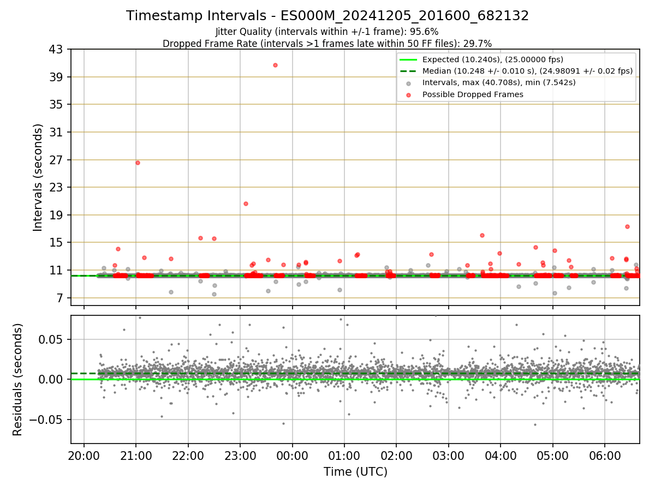
Task: Click the dashed dark green line sample in the legend
Action: point(408,71)
